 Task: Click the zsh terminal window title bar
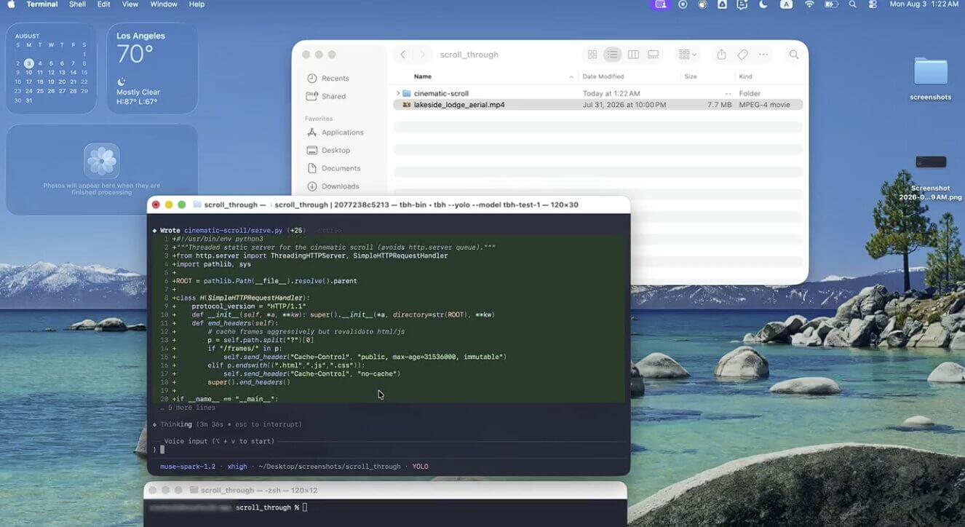[386, 490]
